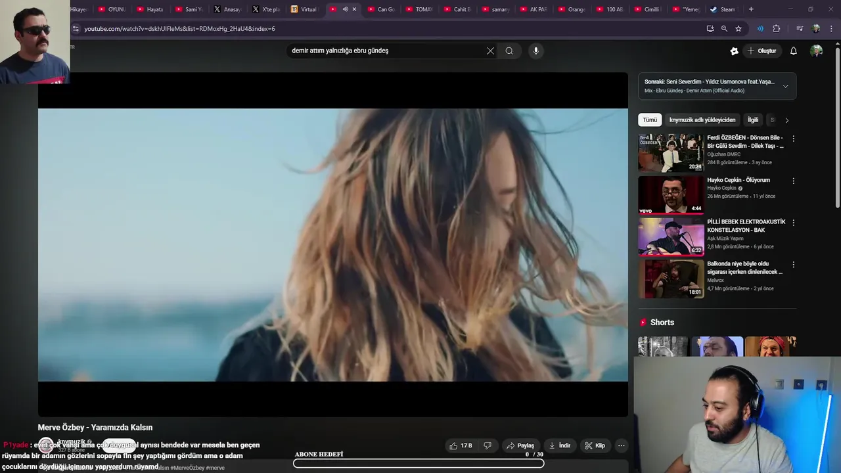This screenshot has width=841, height=473.
Task: Switch to the Virtual tab
Action: point(304,9)
